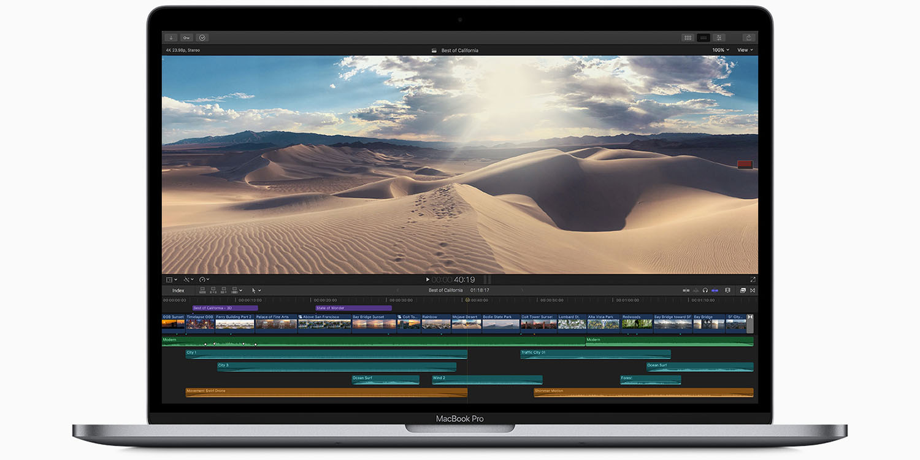
Task: Select the Media Import icon
Action: (x=171, y=37)
